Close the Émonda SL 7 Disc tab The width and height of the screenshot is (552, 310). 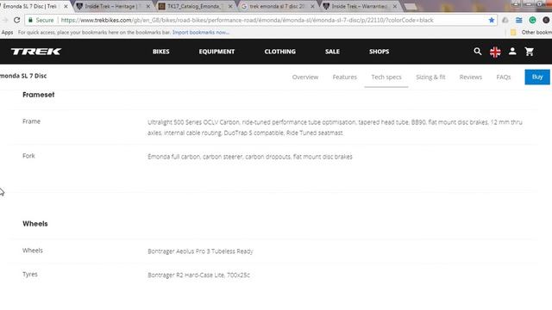66,6
